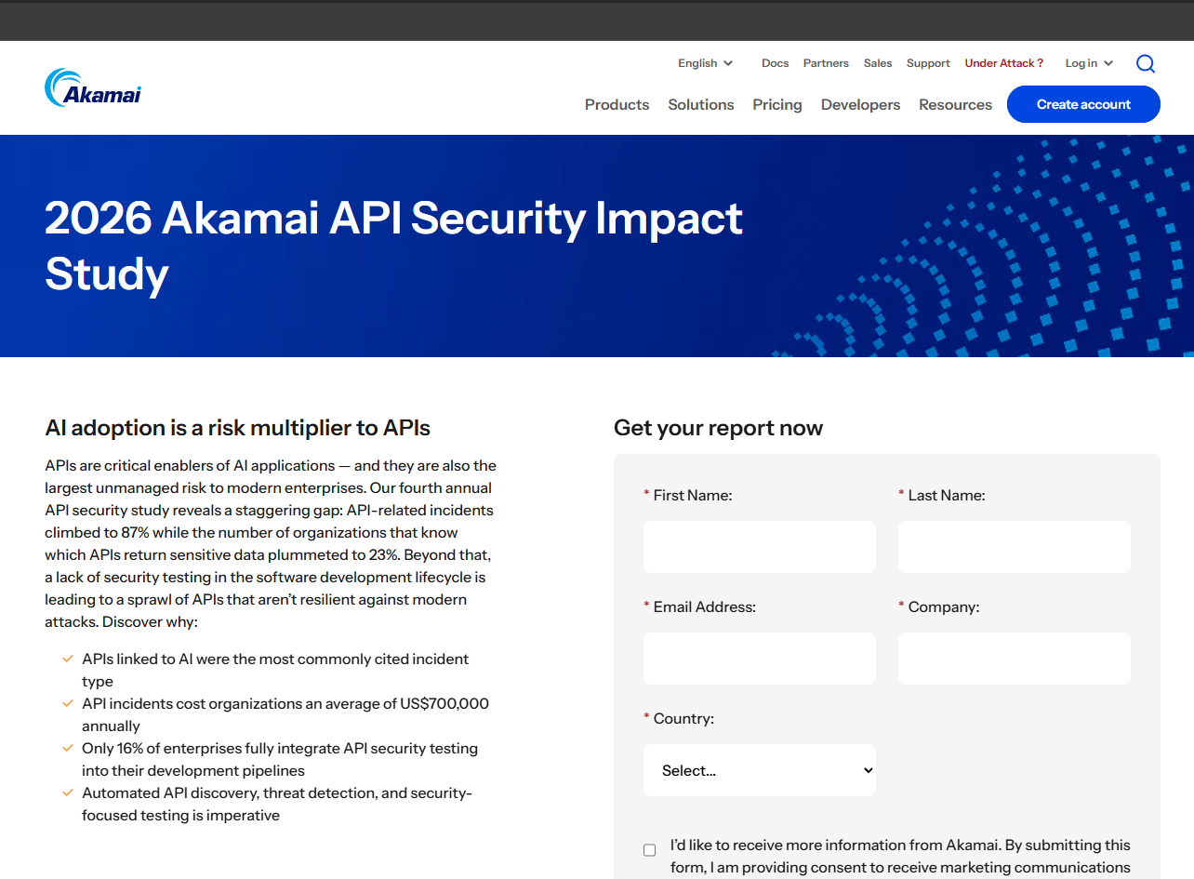Open the search magnifier icon
The height and width of the screenshot is (879, 1194).
click(x=1146, y=63)
